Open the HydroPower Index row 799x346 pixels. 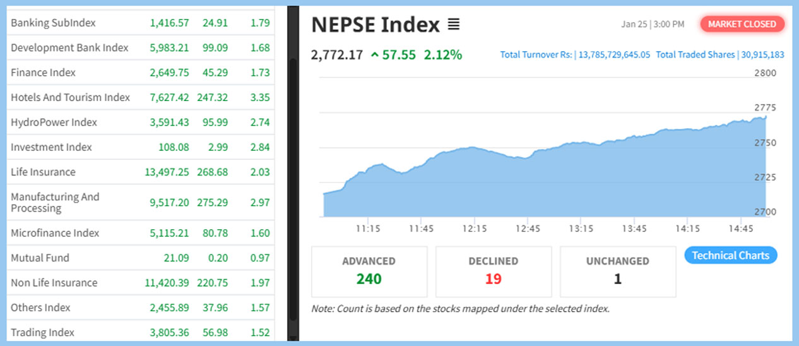(54, 122)
